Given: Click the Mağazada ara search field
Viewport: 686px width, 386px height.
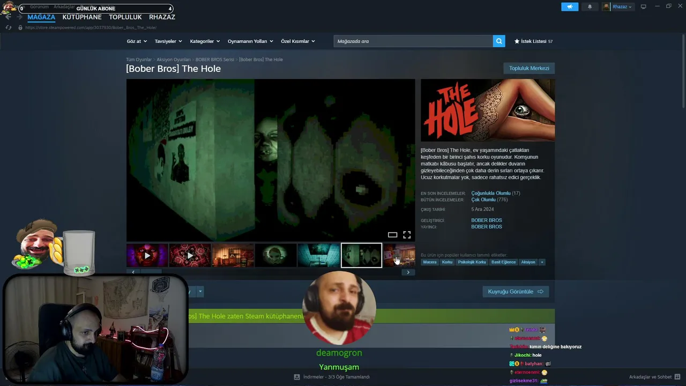Looking at the screenshot, I should (413, 41).
